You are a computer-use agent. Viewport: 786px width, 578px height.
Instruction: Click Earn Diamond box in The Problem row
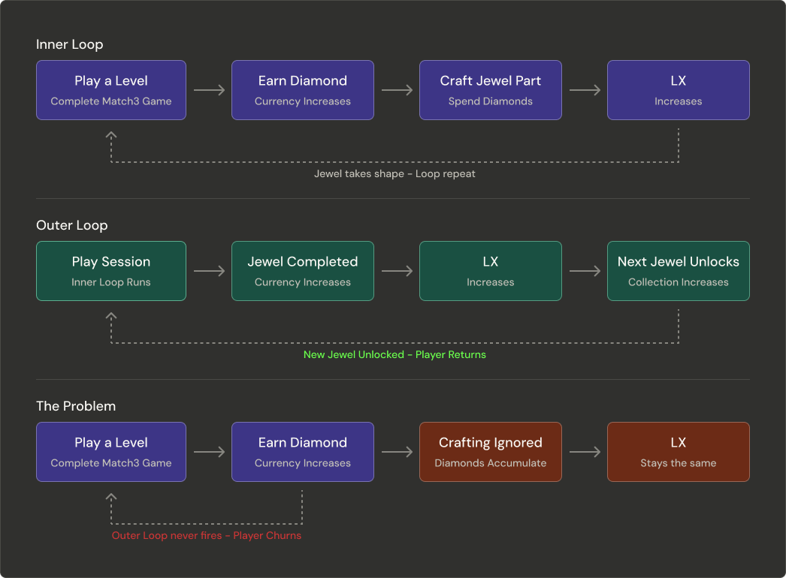(302, 452)
